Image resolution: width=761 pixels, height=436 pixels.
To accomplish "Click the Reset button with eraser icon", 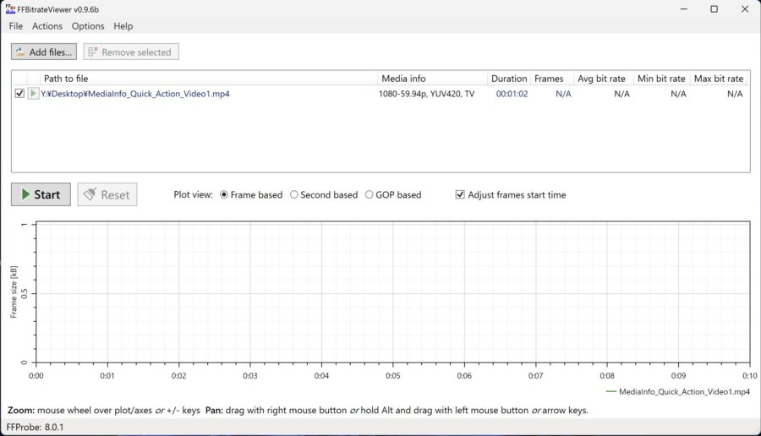I will coord(107,194).
